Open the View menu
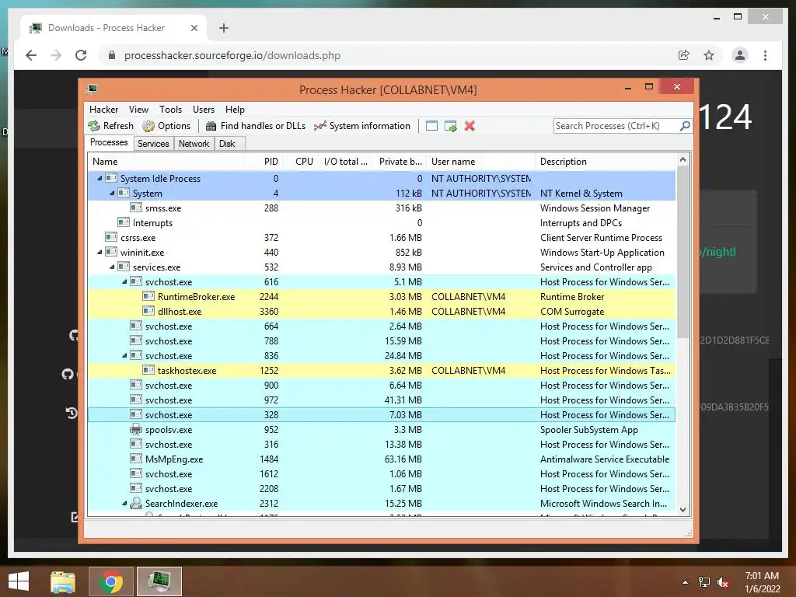The width and height of the screenshot is (796, 597). coord(138,110)
